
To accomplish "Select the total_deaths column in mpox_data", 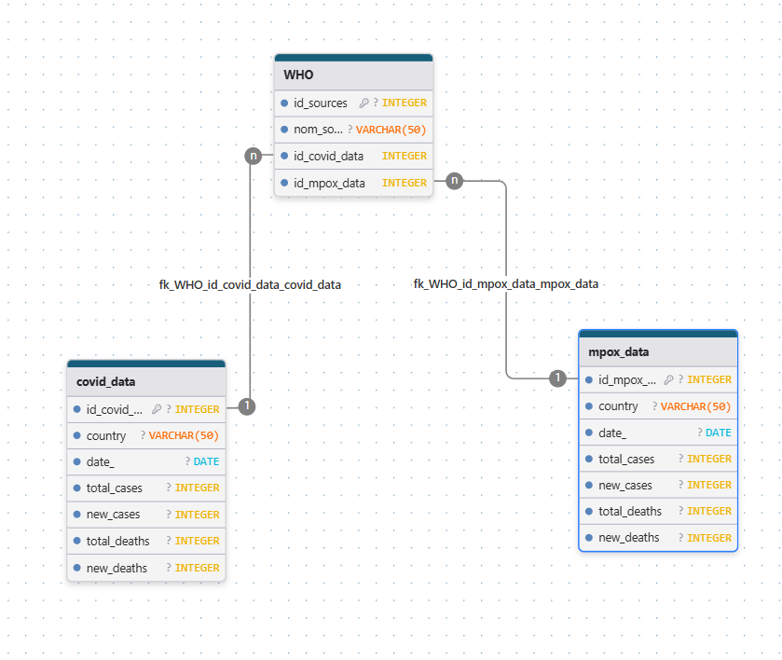I will tap(658, 512).
